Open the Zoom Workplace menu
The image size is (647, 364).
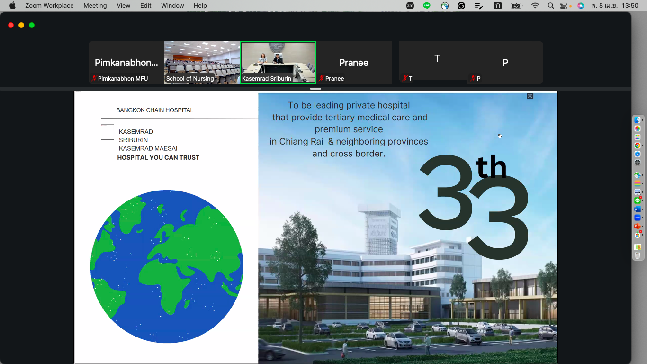click(x=49, y=6)
